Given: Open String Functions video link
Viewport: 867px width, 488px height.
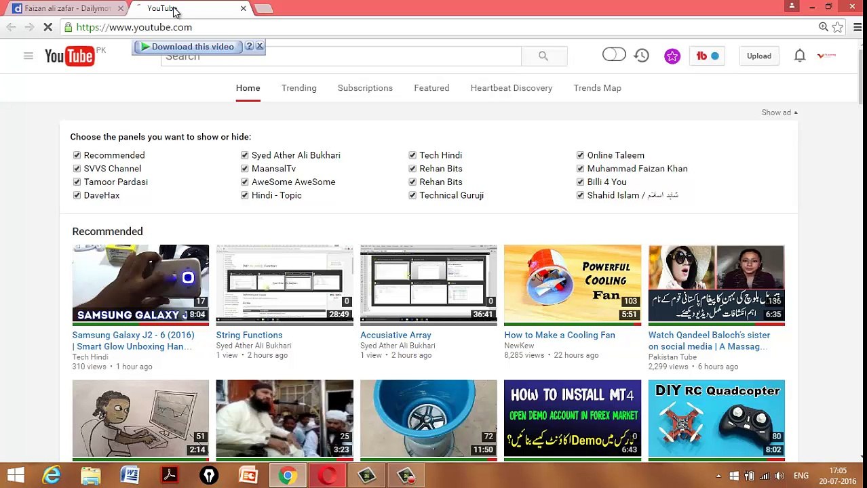Looking at the screenshot, I should coord(249,335).
